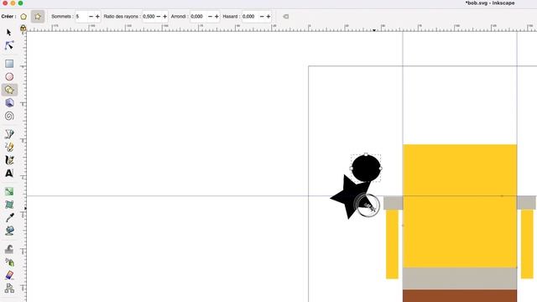Select the Connector tool
Viewport: 537px width, 302px height.
point(9,288)
